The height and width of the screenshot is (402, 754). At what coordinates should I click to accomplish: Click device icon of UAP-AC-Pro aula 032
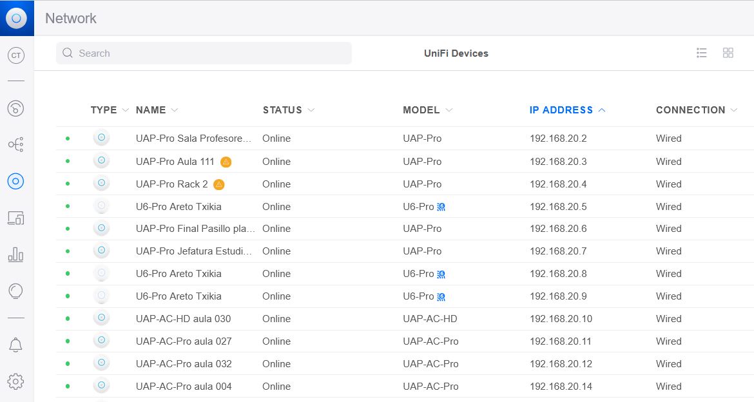[101, 363]
